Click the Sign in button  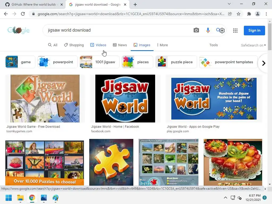tap(254, 30)
